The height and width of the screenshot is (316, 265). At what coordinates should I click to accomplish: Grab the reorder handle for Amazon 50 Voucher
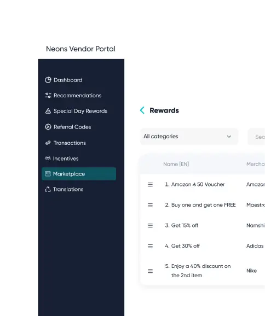[150, 185]
